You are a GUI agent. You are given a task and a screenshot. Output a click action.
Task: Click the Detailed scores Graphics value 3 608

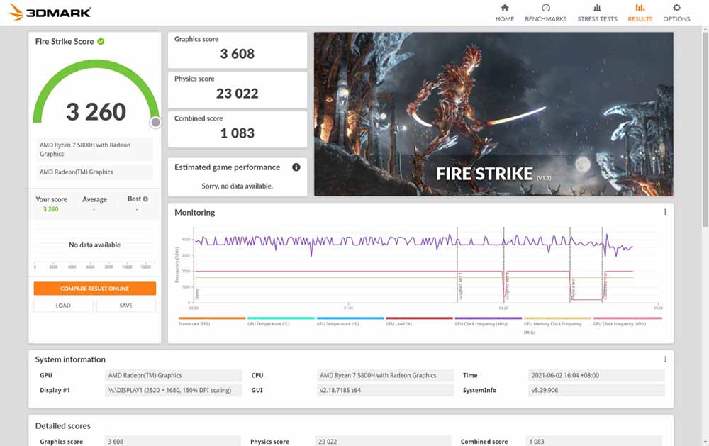click(173, 442)
